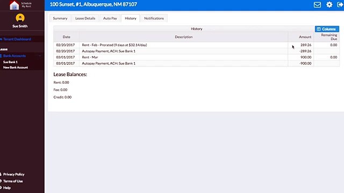Switch to the Auto Pay tab
Image resolution: width=344 pixels, height=193 pixels.
(110, 18)
